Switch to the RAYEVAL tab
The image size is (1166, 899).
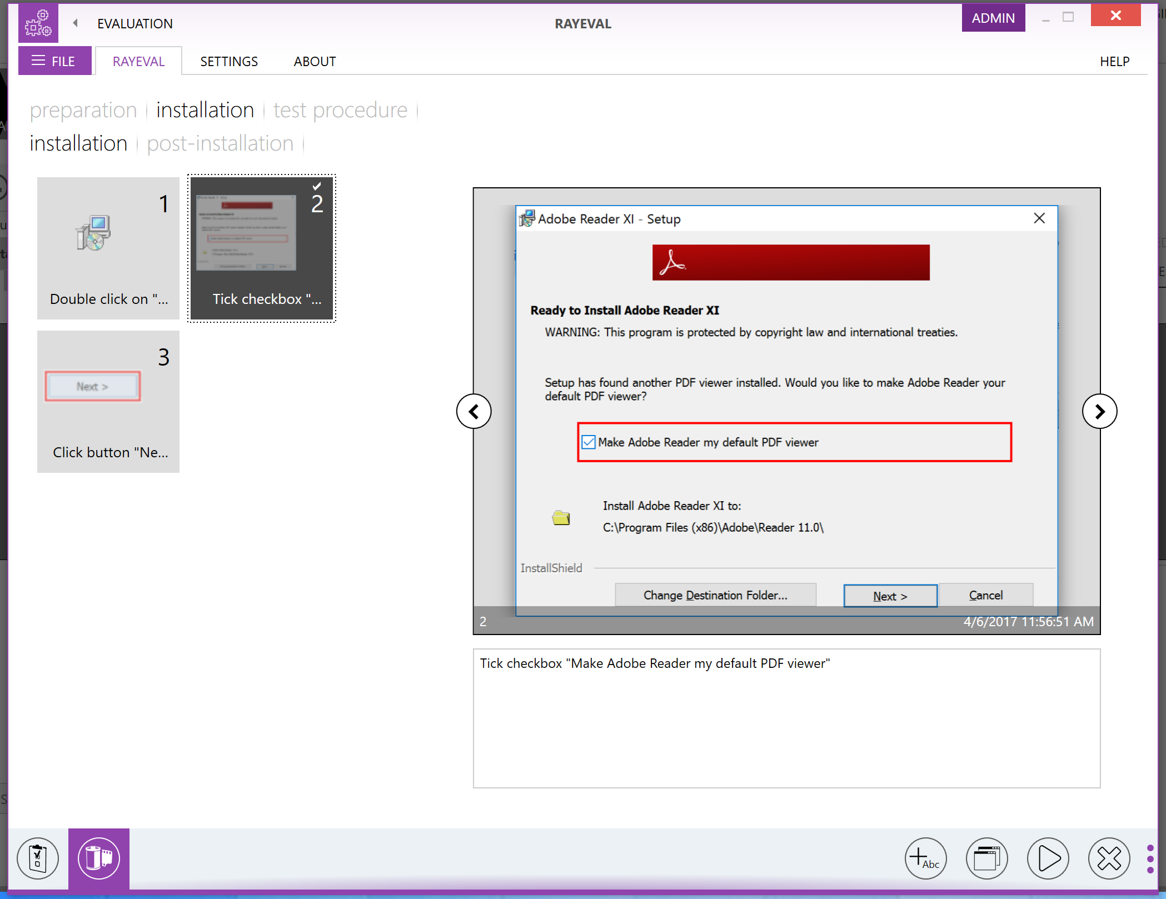coord(138,61)
